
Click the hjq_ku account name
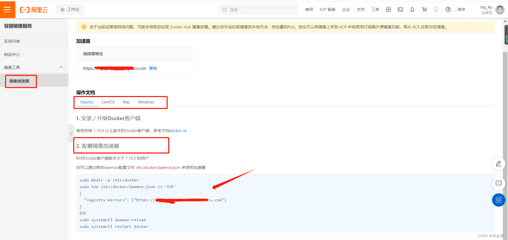click(x=486, y=7)
